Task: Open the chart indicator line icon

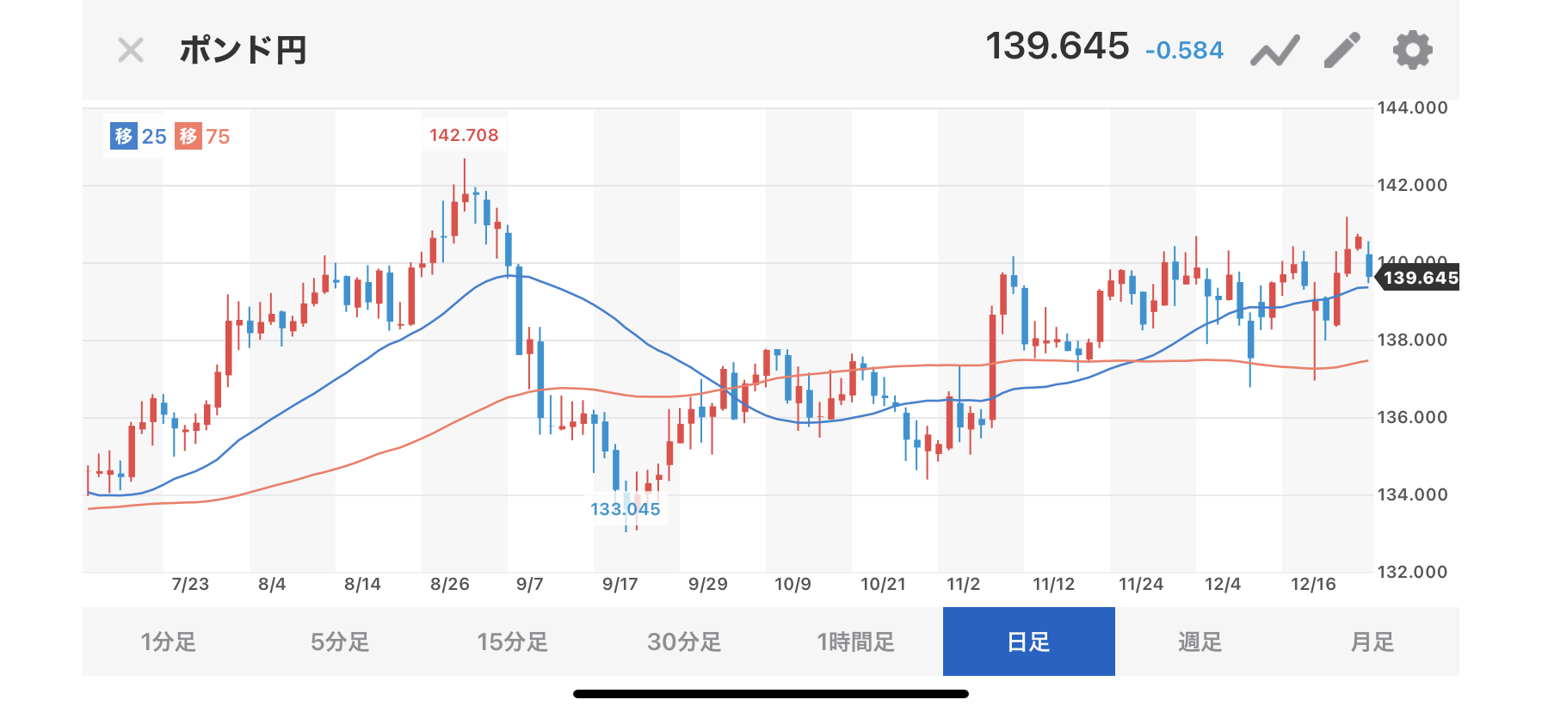Action: tap(1274, 51)
